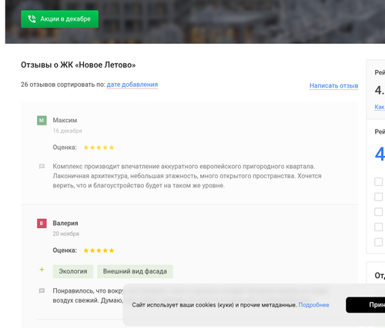Check the third rating filter checkbox

(379, 212)
